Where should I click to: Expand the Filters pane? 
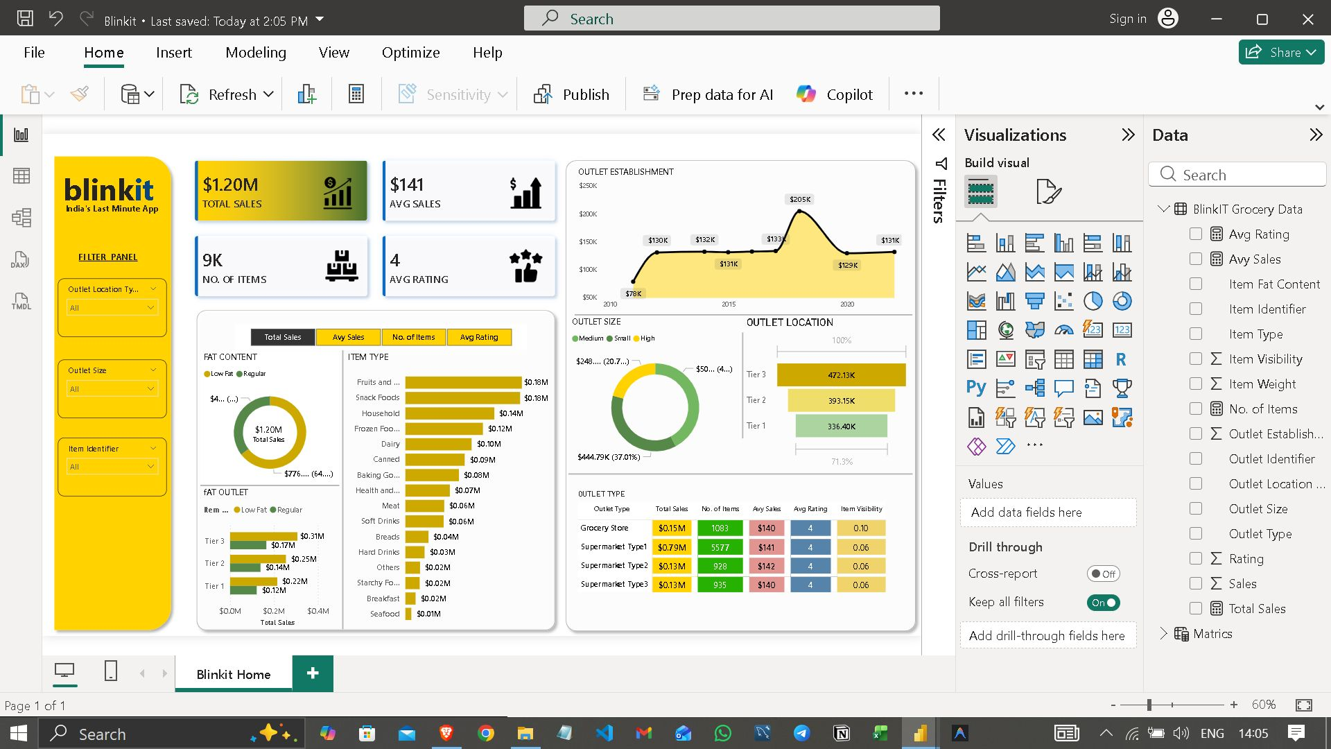[x=939, y=135]
